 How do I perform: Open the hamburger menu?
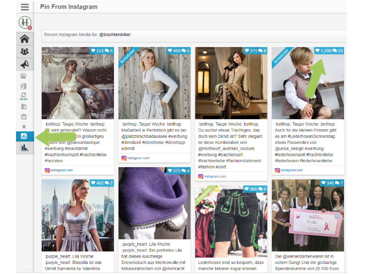(25, 7)
